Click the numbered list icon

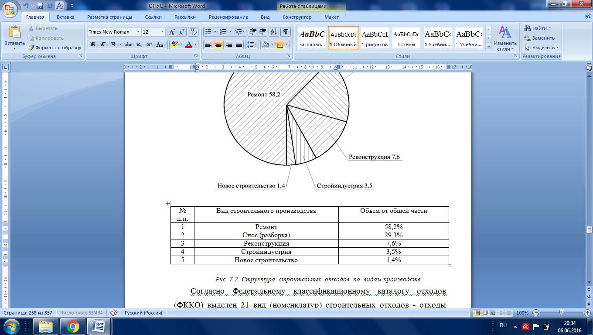tap(224, 32)
